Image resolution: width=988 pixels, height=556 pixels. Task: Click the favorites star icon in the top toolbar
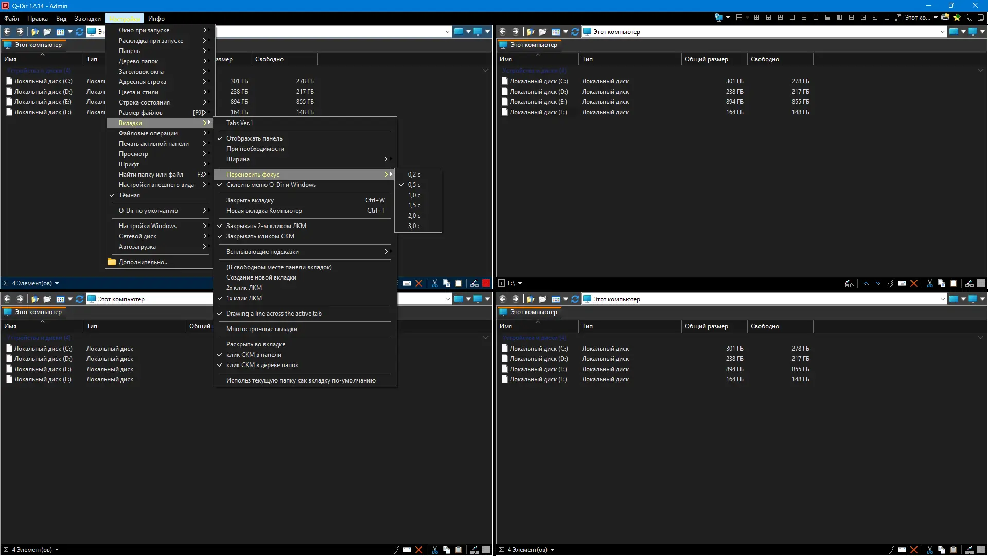[957, 18]
